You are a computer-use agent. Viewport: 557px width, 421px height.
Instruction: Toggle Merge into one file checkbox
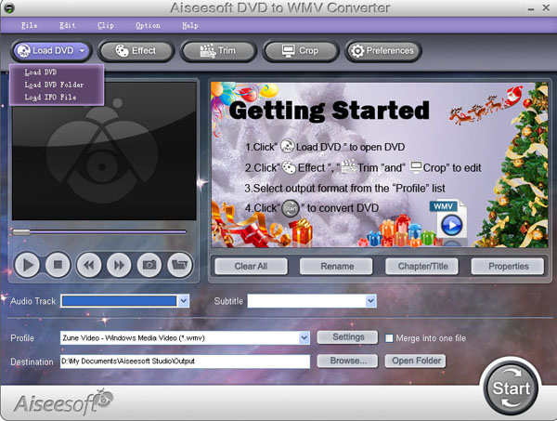(x=389, y=338)
